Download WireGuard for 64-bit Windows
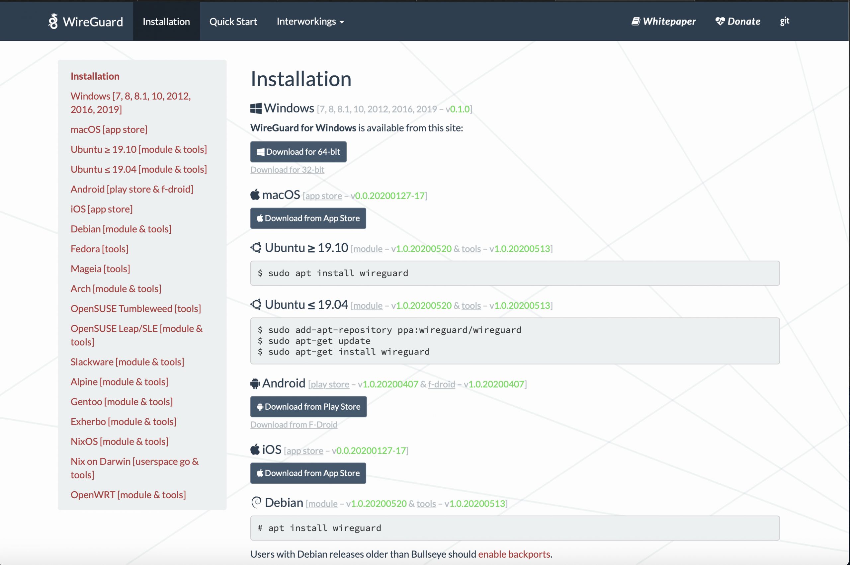The height and width of the screenshot is (565, 850). [x=298, y=152]
